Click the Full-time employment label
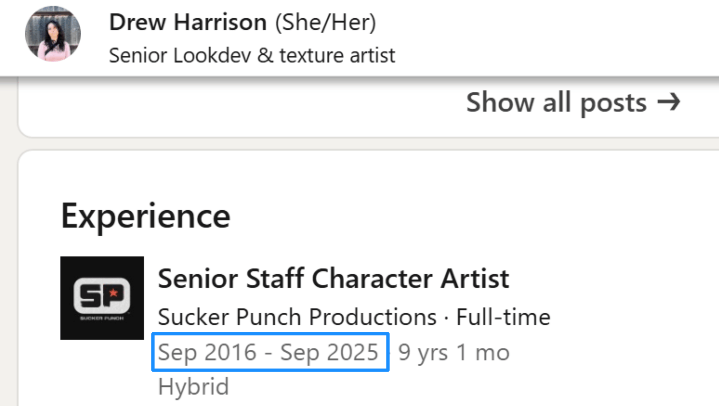This screenshot has width=719, height=406. click(x=503, y=317)
